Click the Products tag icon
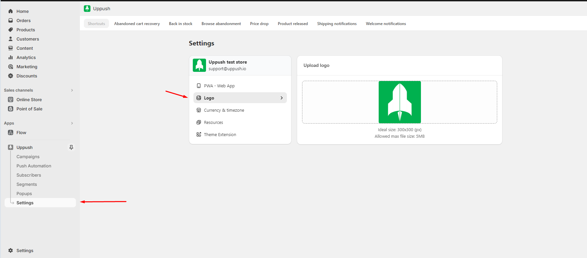 (x=11, y=30)
